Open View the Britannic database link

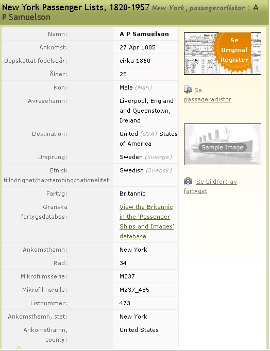tap(147, 221)
